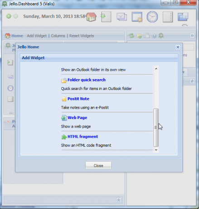Click the green Back navigation arrow
The image size is (199, 209).
[9, 16]
